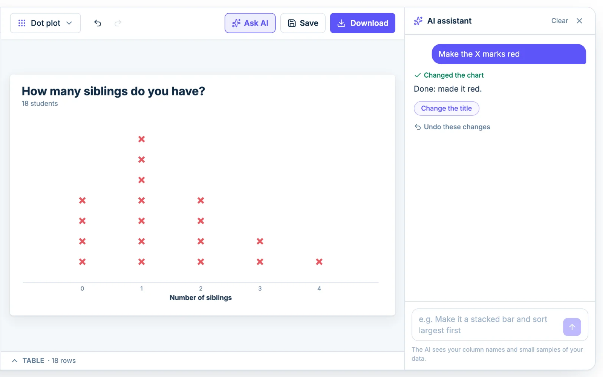Expand the TABLE 18 rows section
Image resolution: width=603 pixels, height=377 pixels.
pyautogui.click(x=44, y=361)
